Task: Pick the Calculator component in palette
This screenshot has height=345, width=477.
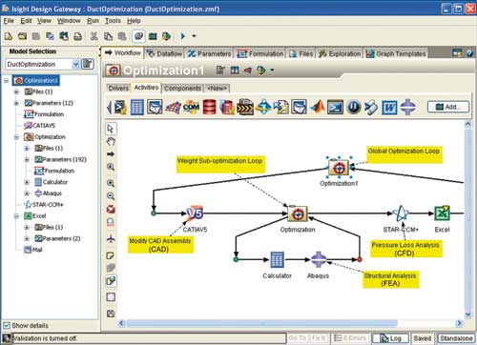Action: pyautogui.click(x=136, y=107)
